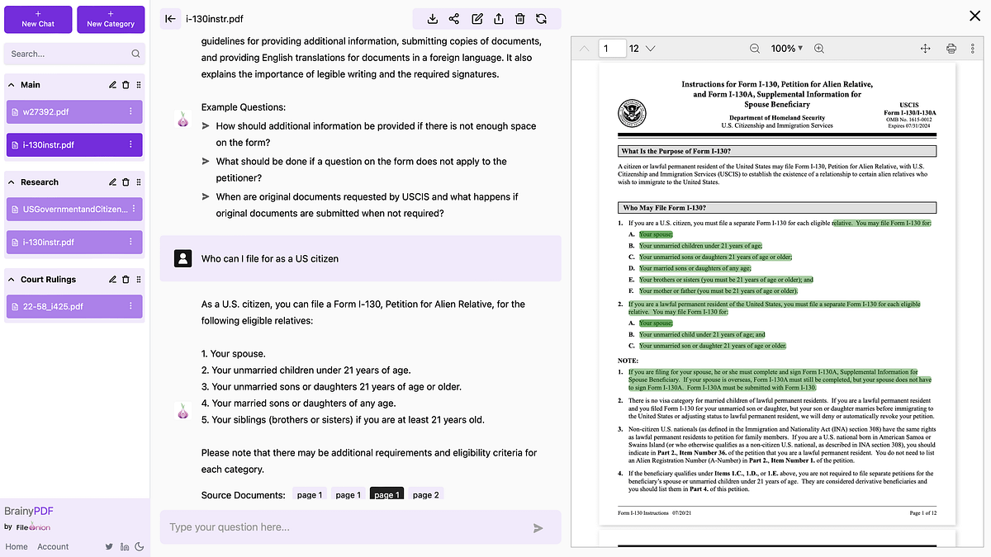Edit the Court Rulings category name
The width and height of the screenshot is (991, 557).
111,279
